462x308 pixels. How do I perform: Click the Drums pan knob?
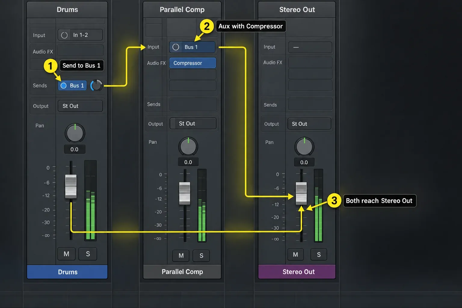[x=75, y=133]
